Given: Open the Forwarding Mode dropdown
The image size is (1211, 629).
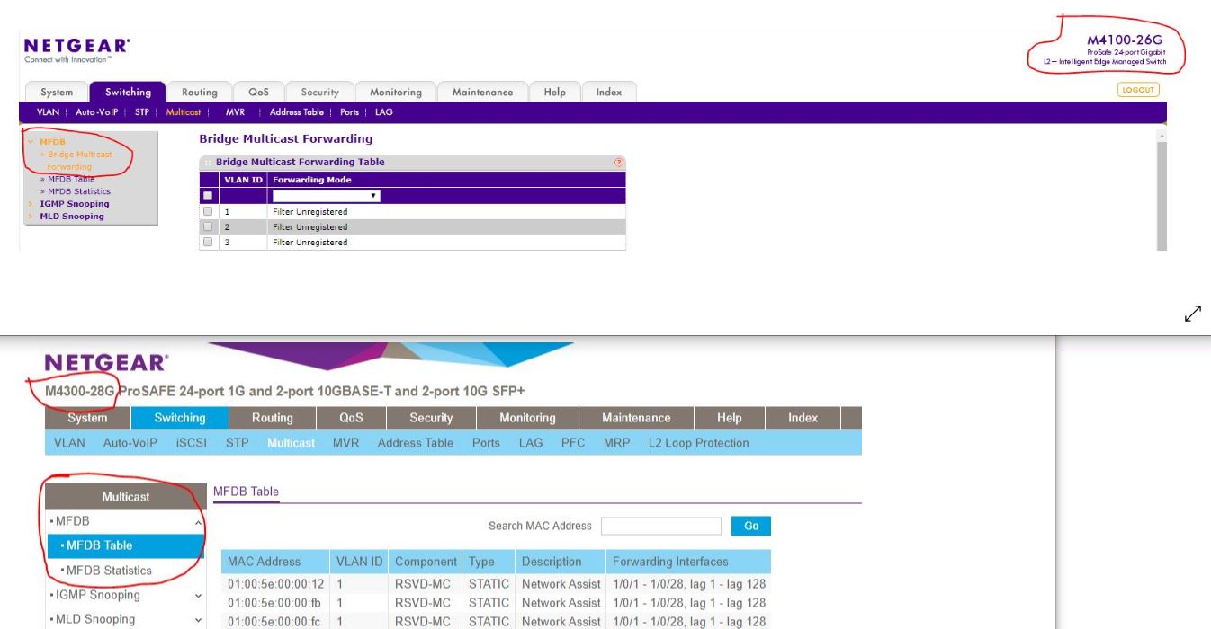Looking at the screenshot, I should coord(327,195).
